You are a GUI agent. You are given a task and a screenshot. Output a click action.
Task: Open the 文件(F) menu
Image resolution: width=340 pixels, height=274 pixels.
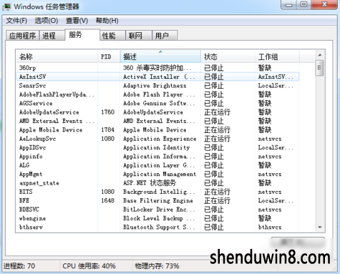click(x=16, y=21)
